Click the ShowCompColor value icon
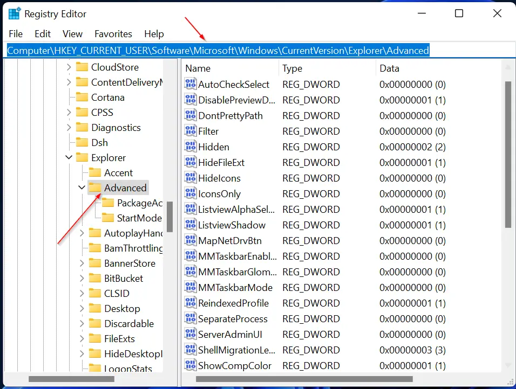Image resolution: width=516 pixels, height=389 pixels. pos(191,365)
